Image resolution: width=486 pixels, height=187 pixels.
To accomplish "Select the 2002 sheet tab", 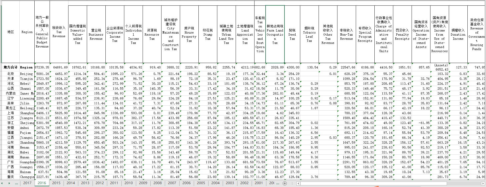I will [x=244, y=183].
